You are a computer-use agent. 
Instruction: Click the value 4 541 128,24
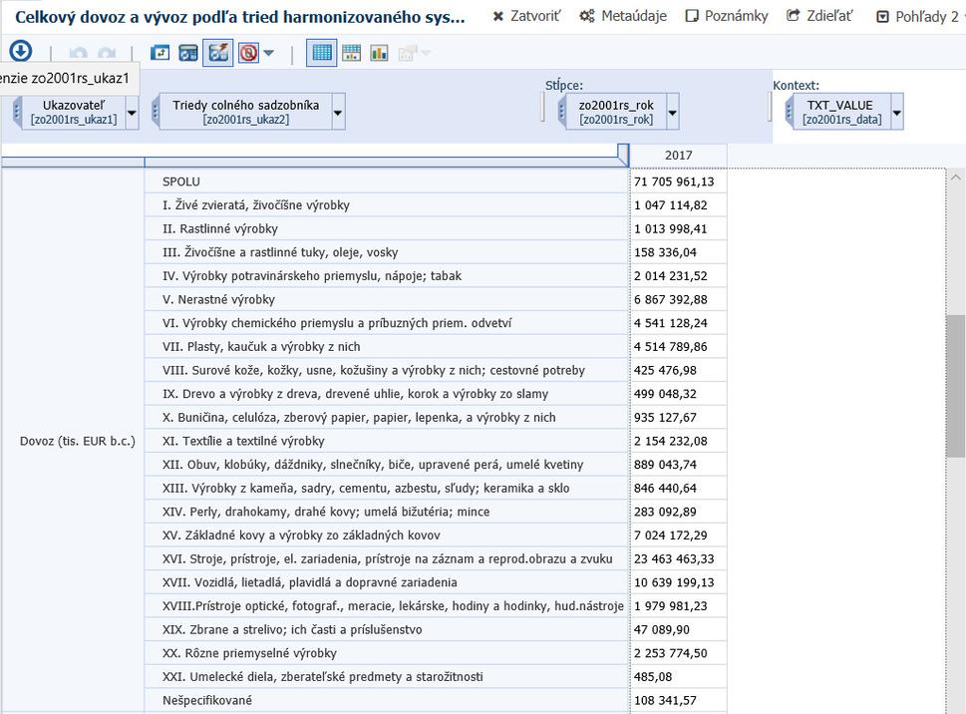click(670, 323)
